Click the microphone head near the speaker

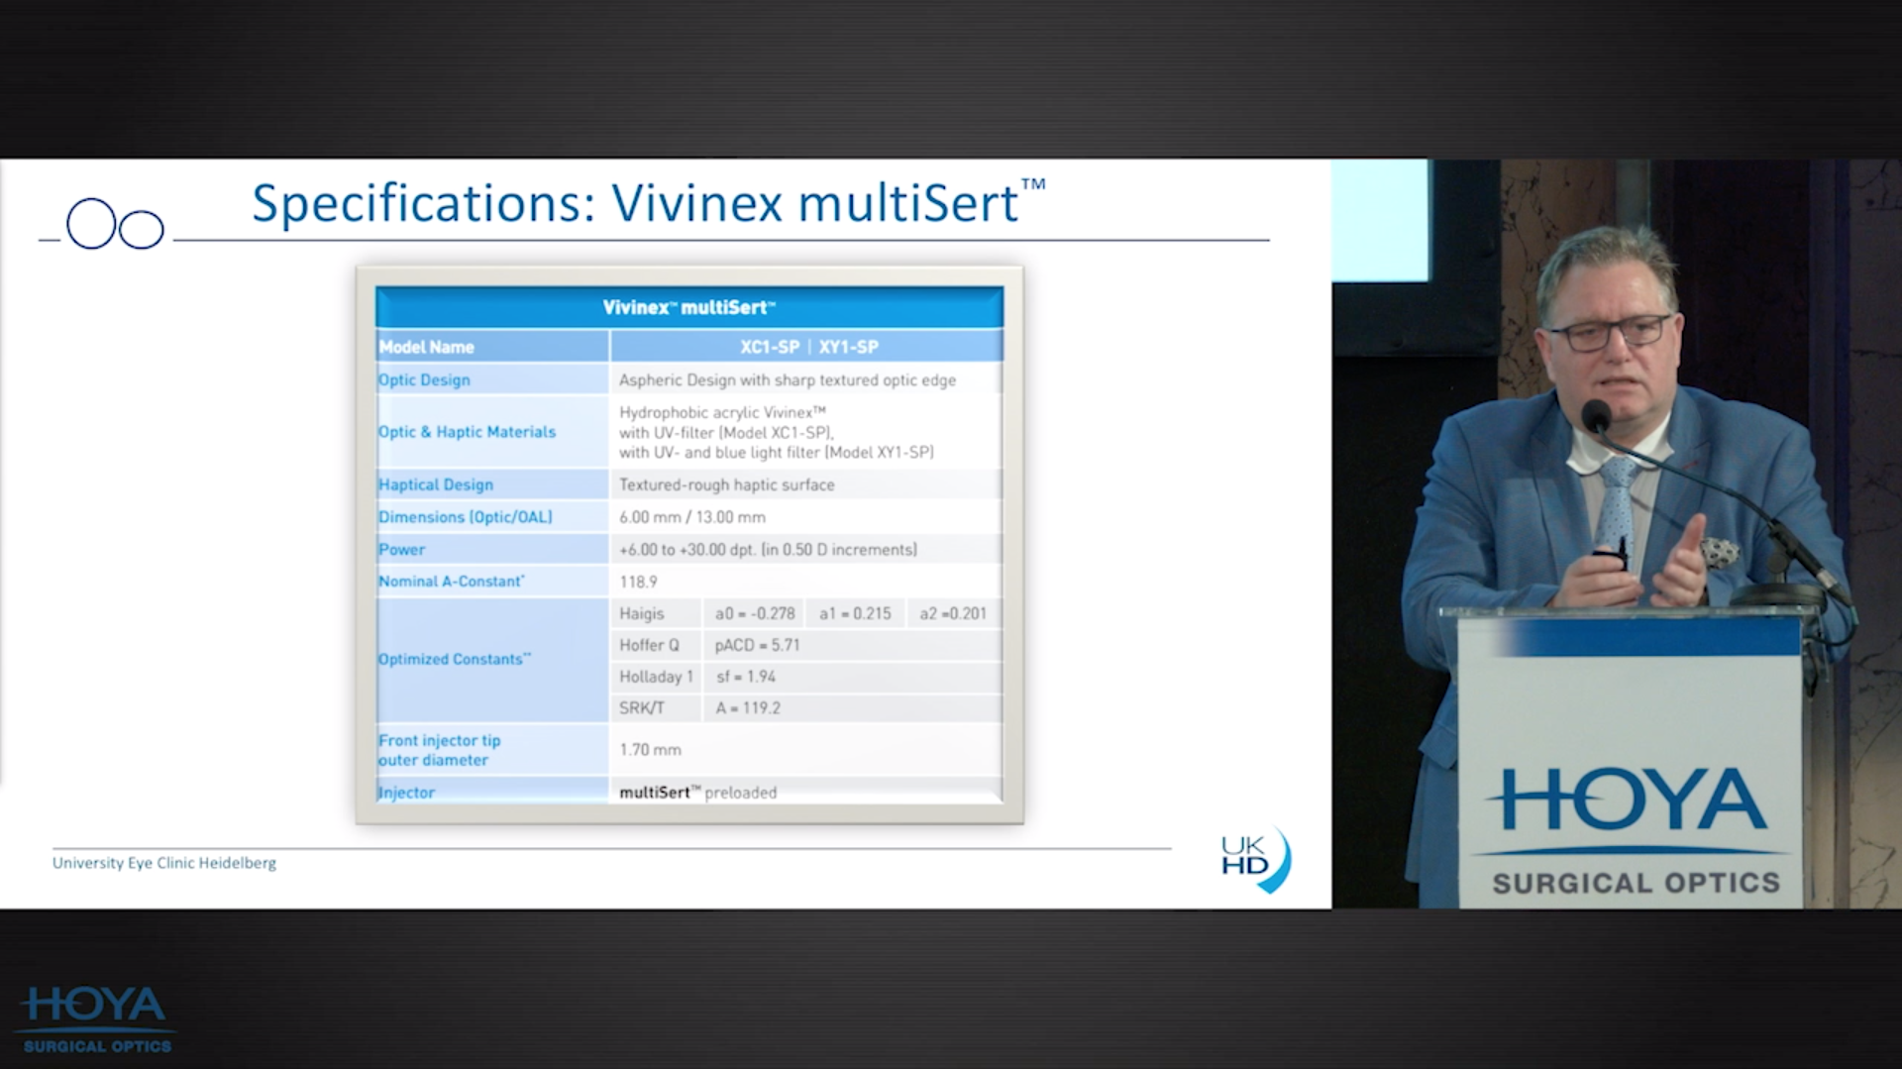pos(1595,415)
